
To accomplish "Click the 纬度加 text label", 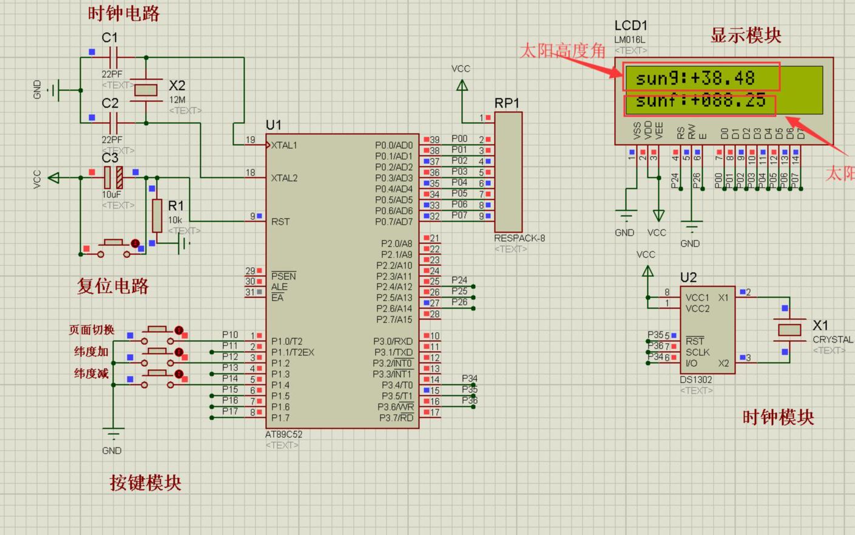I will [91, 352].
